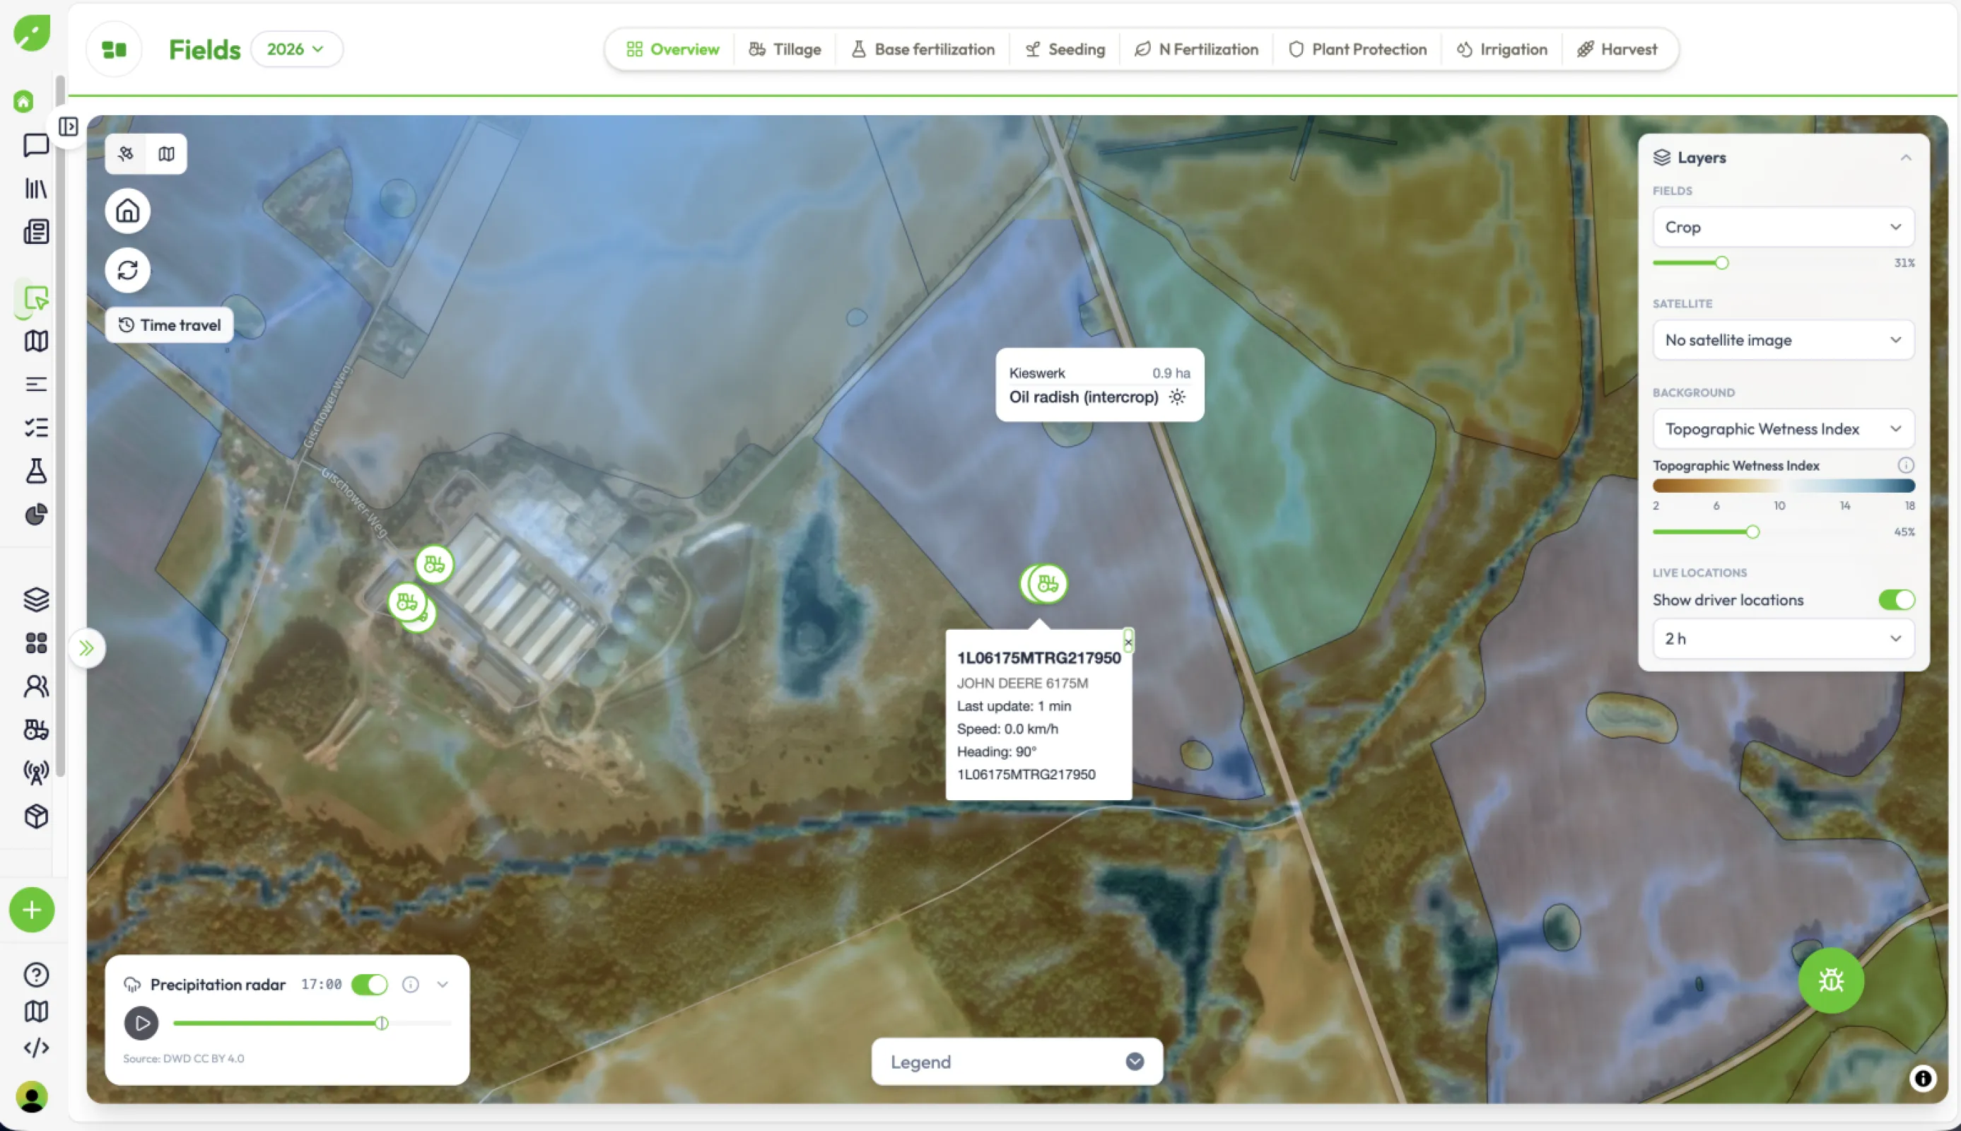The height and width of the screenshot is (1131, 1961).
Task: Click the green bug report button
Action: 1830,980
